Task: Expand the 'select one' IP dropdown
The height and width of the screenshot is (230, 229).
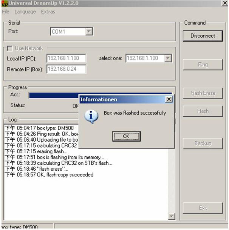Action: point(168,59)
